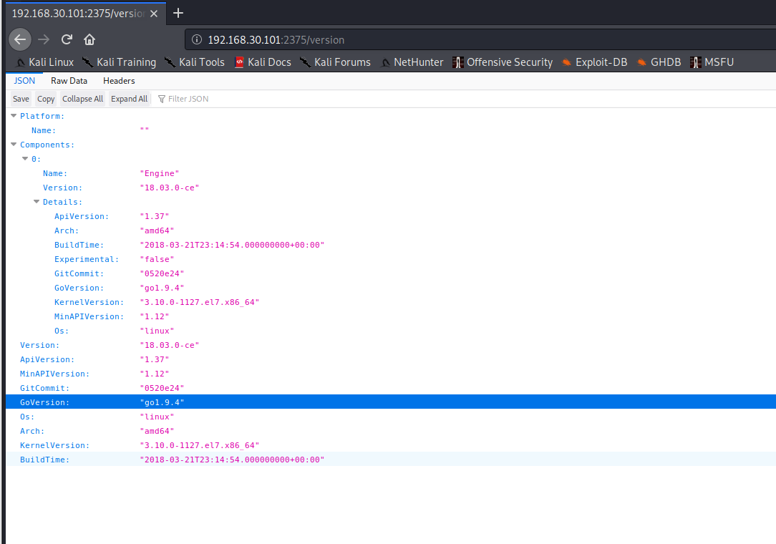Open the Kali Training bookmark
776x544 pixels.
(120, 62)
